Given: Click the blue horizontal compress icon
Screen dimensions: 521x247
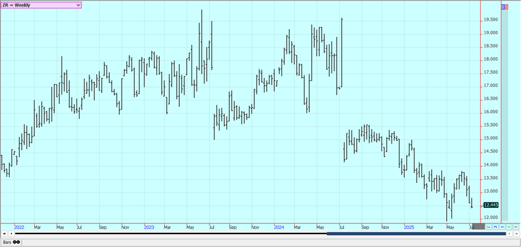Looking at the screenshot, I should [x=502, y=227].
